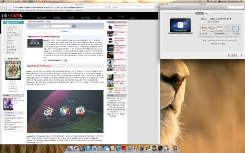Viewport: 245px width, 153px height.
Task: Open the Finder icon in the Dock
Action: [70, 148]
